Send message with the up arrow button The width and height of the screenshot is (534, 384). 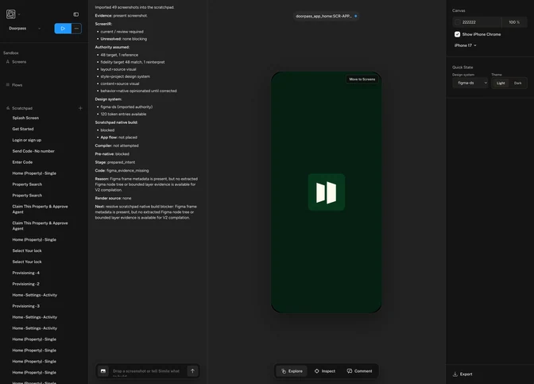coord(192,371)
